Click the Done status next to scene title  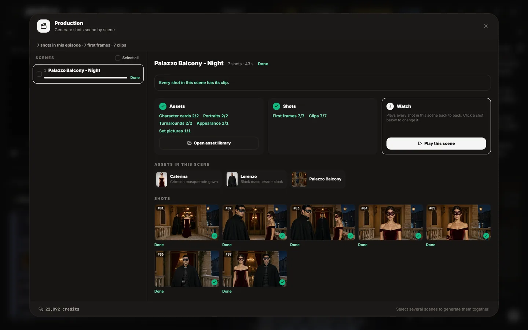263,64
